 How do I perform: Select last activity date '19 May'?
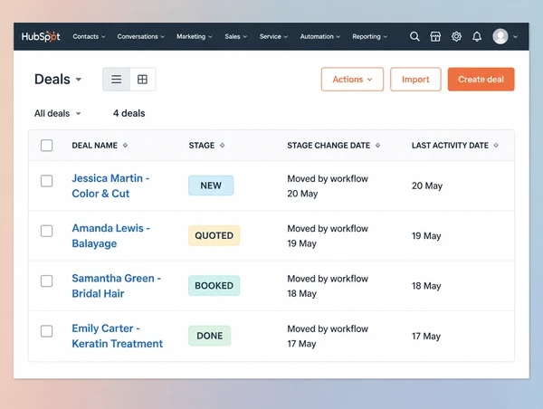426,236
